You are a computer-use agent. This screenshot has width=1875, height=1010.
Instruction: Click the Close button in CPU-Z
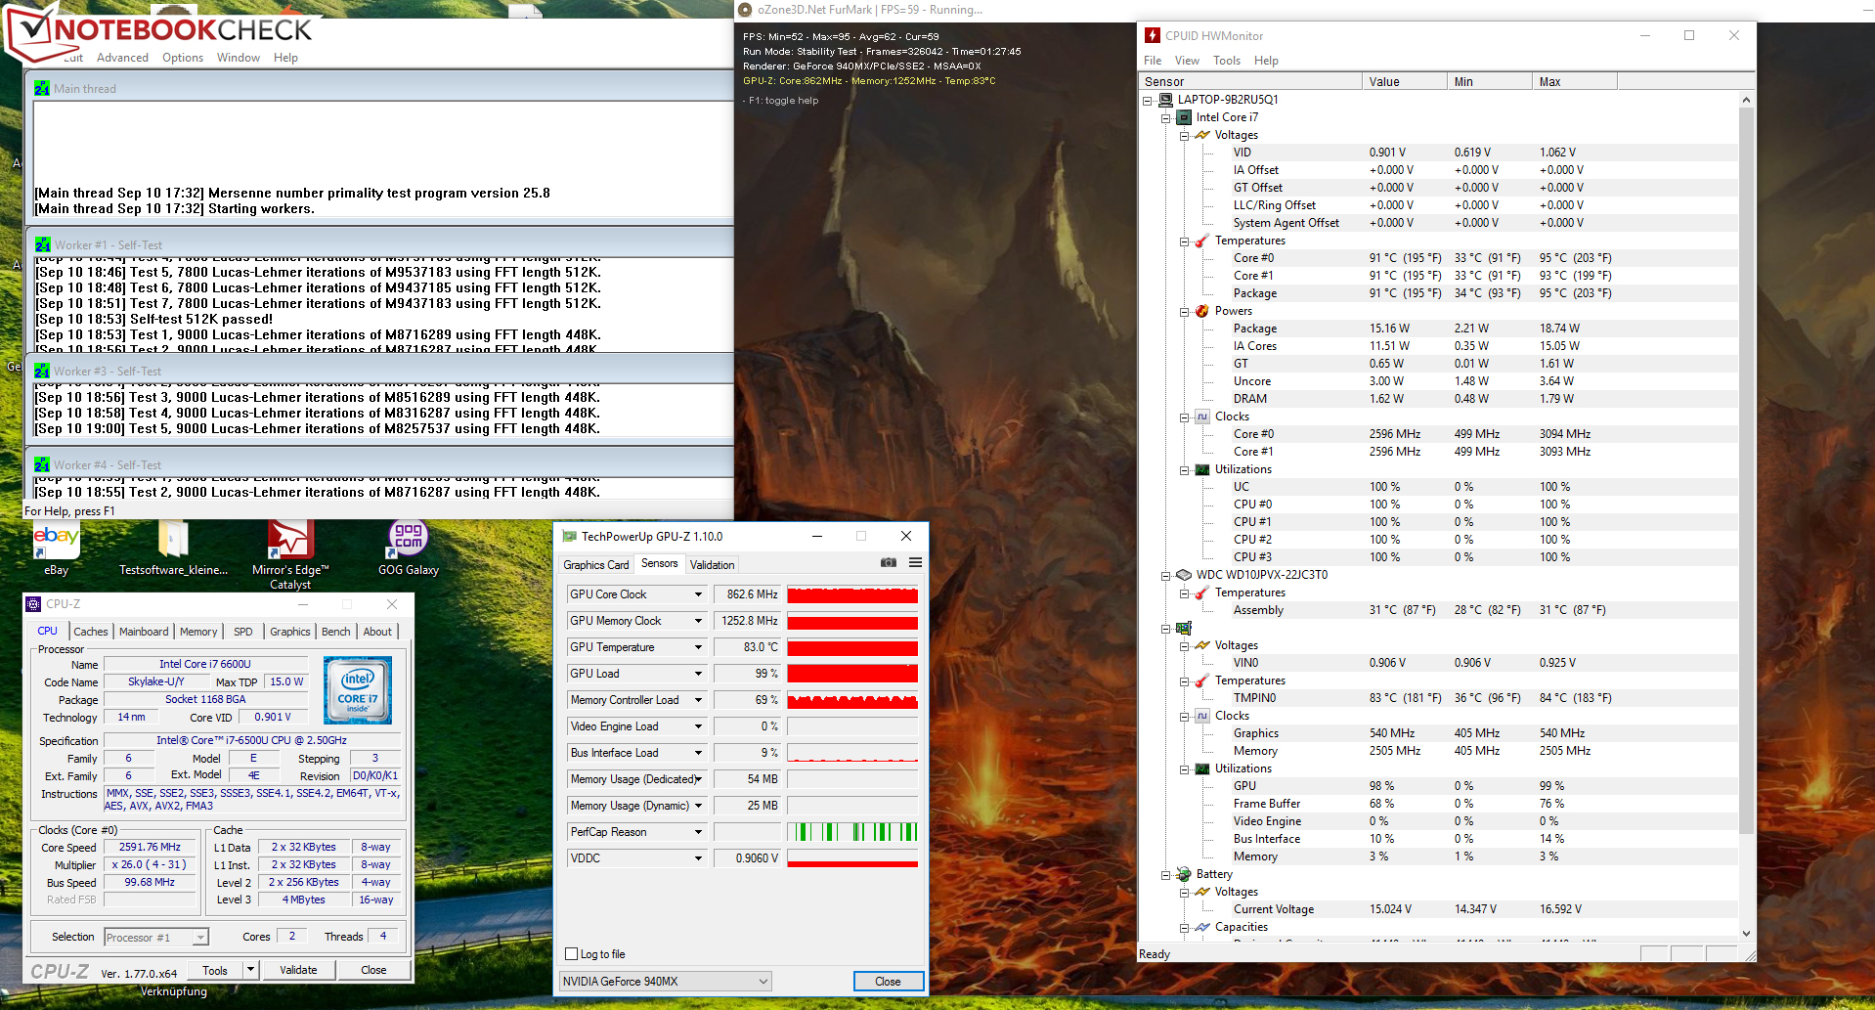coord(373,970)
